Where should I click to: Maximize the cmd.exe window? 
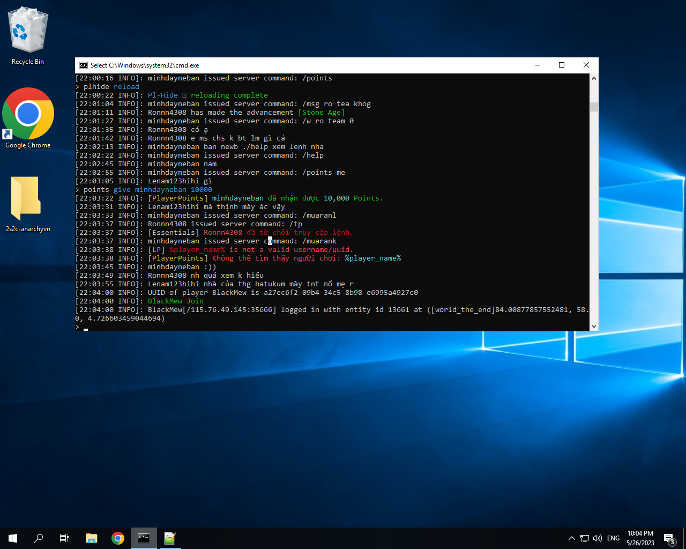pyautogui.click(x=562, y=65)
